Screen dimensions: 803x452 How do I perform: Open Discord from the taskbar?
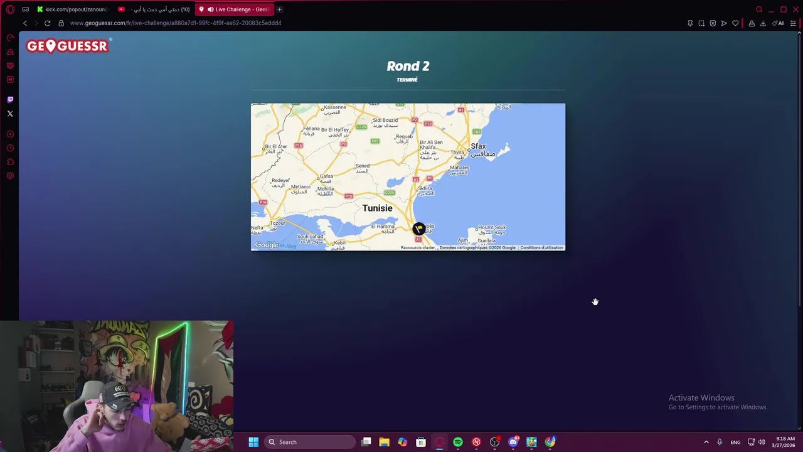(513, 442)
